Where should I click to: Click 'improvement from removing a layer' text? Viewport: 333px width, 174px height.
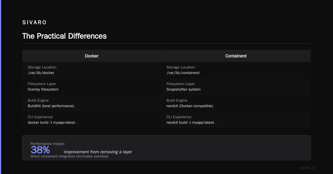coord(98,152)
